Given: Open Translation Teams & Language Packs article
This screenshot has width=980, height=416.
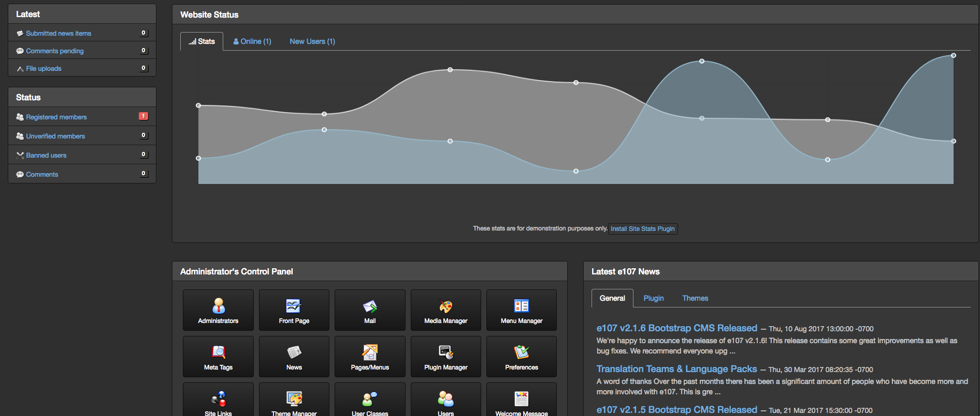Looking at the screenshot, I should point(676,369).
